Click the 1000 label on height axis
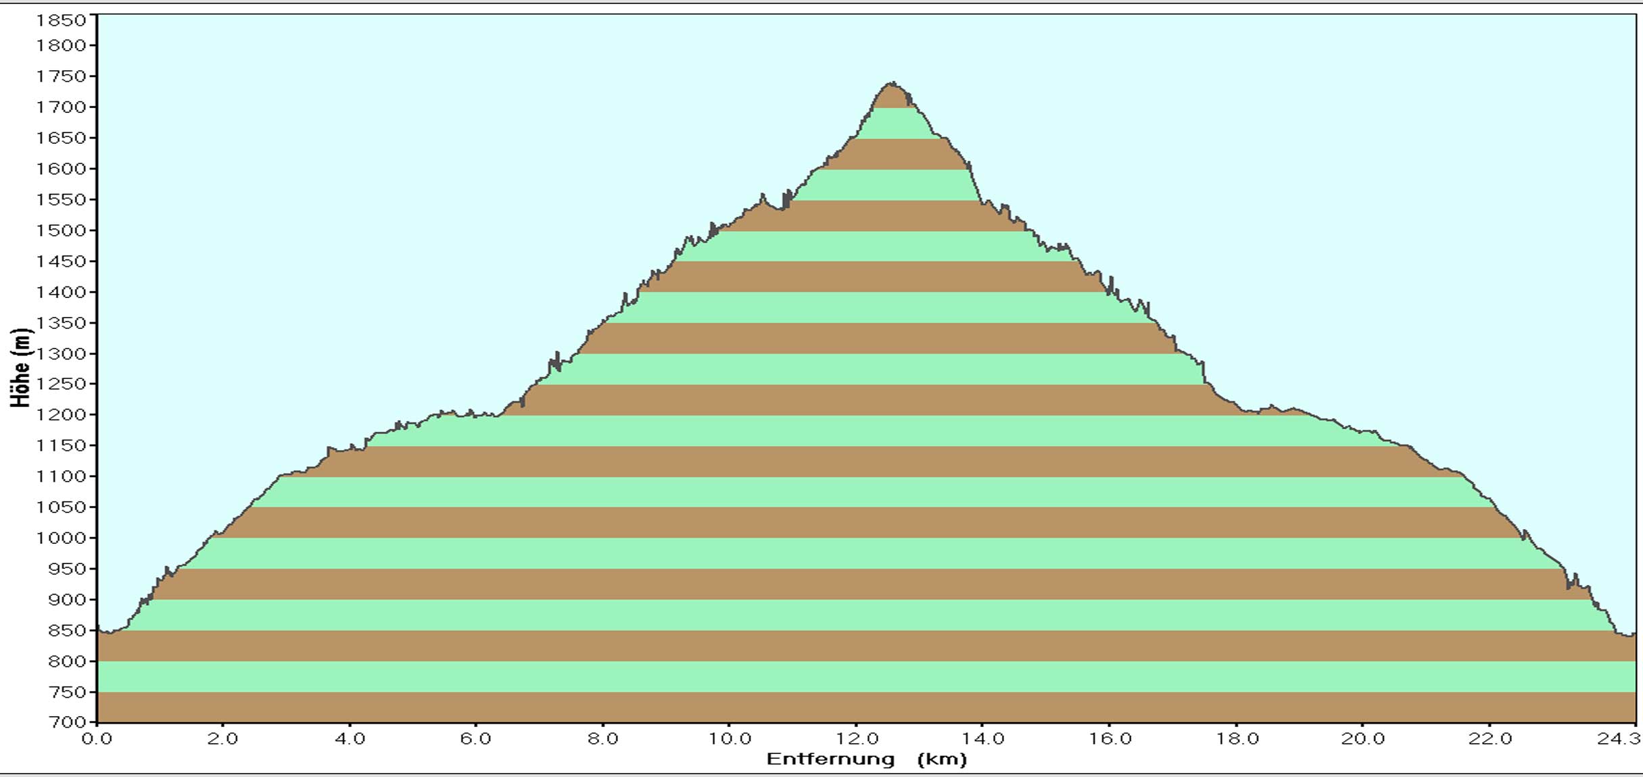The height and width of the screenshot is (777, 1643). (62, 538)
